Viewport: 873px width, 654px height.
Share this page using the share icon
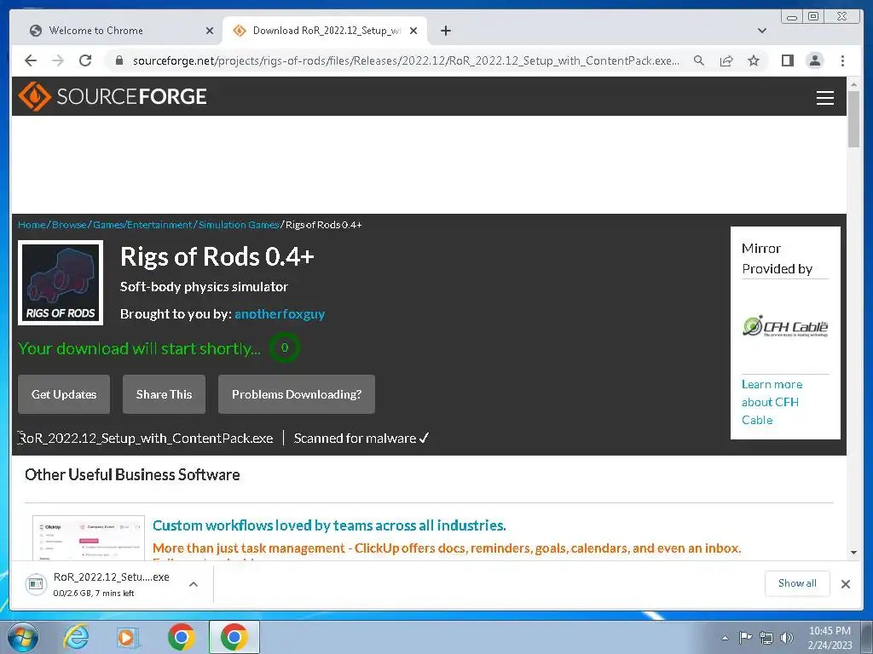coord(726,60)
